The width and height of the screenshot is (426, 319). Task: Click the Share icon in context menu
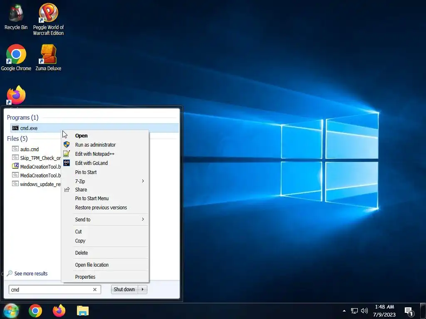(67, 189)
